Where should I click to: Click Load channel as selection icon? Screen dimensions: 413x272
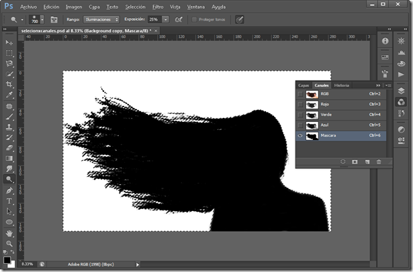coord(343,161)
